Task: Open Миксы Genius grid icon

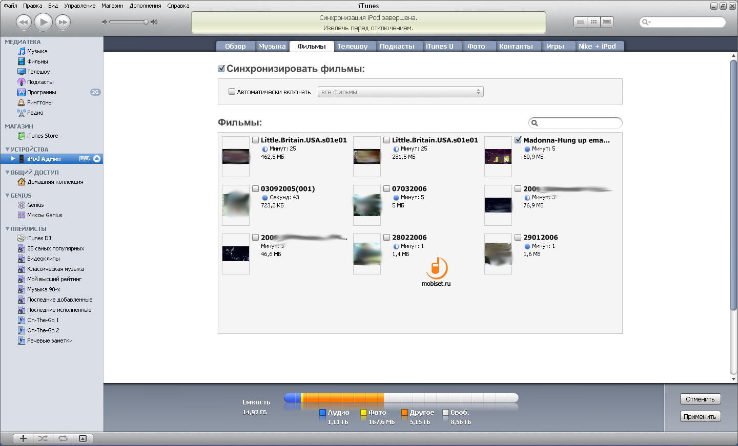Action: [x=22, y=215]
